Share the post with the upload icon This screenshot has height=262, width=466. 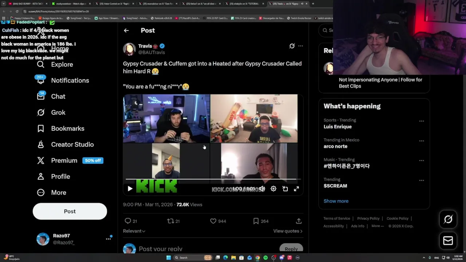click(x=299, y=221)
